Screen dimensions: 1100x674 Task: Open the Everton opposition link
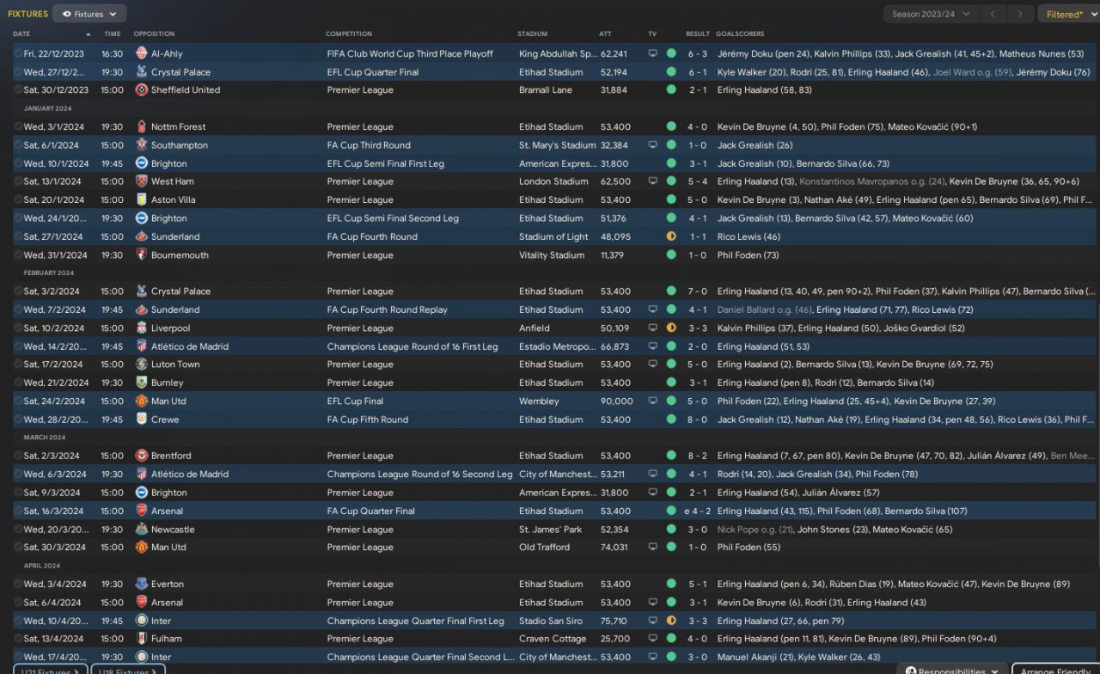tap(168, 584)
